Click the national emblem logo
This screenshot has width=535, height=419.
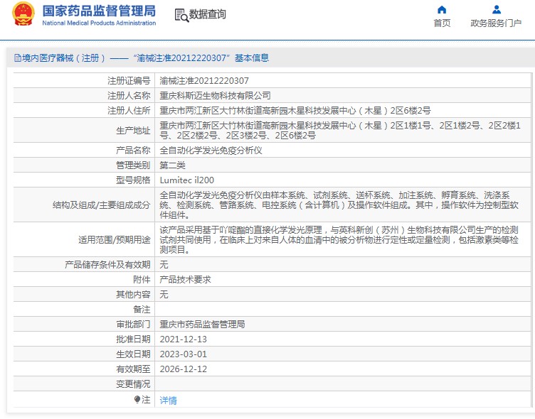[23, 14]
